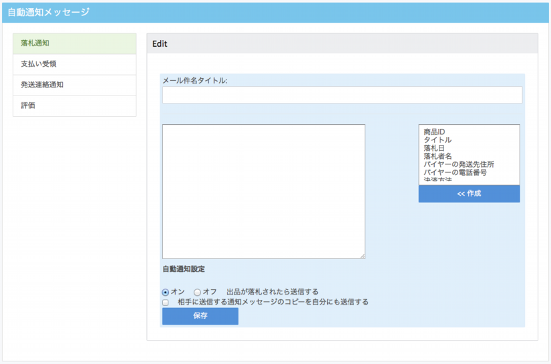Select バイヤーの電話番号 list entry
The height and width of the screenshot is (364, 551).
(455, 172)
